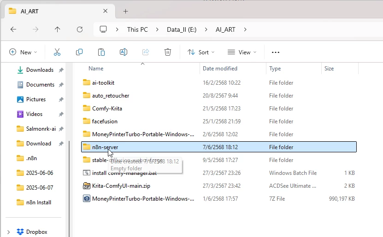This screenshot has width=383, height=237.
Task: Open the New item dropdown
Action: coord(23,52)
